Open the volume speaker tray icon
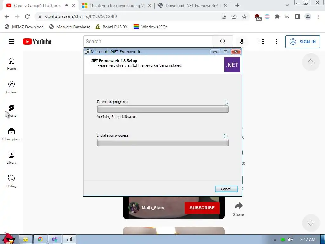This screenshot has width=325, height=244. click(290, 240)
